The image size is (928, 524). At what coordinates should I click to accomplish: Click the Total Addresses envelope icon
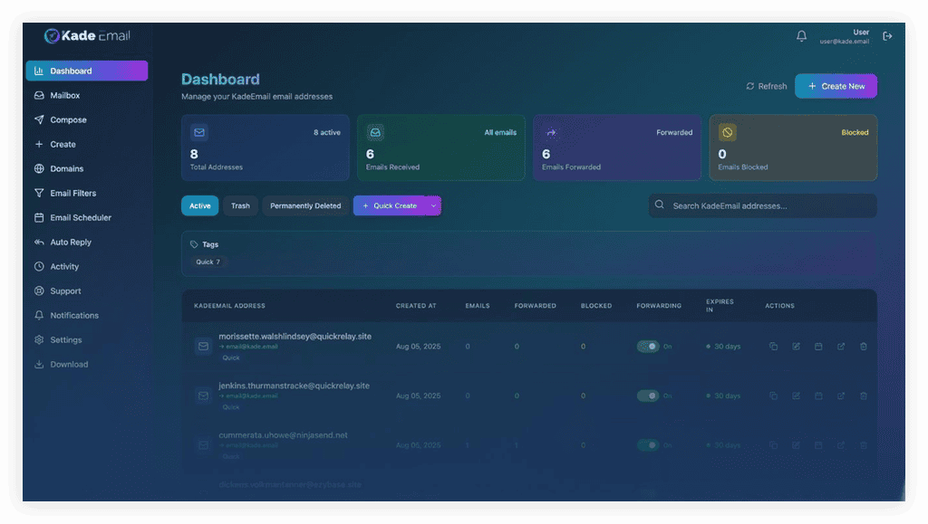[199, 132]
